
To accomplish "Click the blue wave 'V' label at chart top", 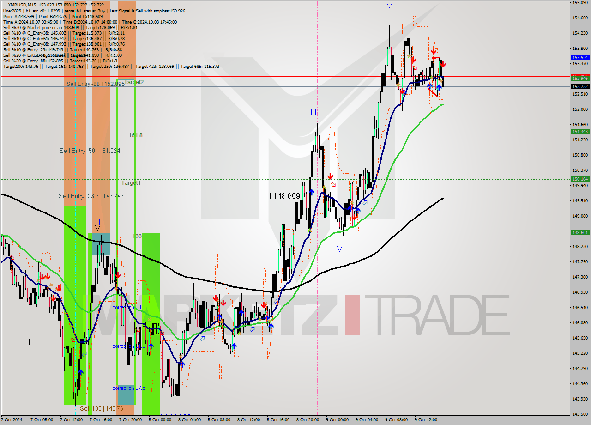I will pyautogui.click(x=389, y=6).
